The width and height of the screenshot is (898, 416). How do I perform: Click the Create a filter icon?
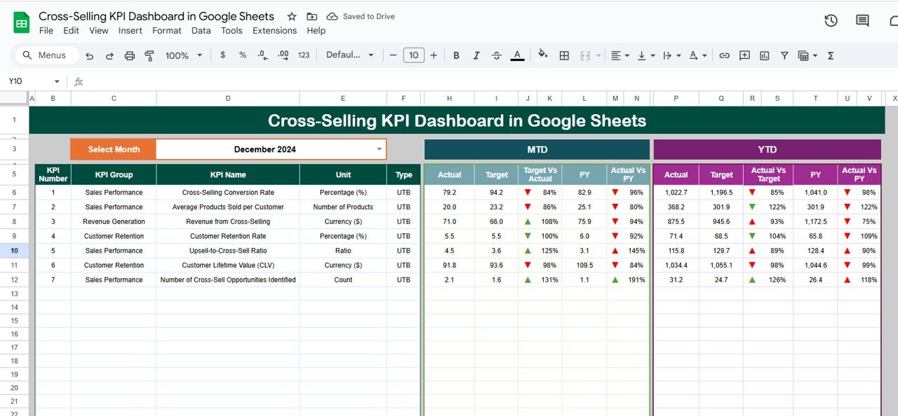tap(784, 55)
